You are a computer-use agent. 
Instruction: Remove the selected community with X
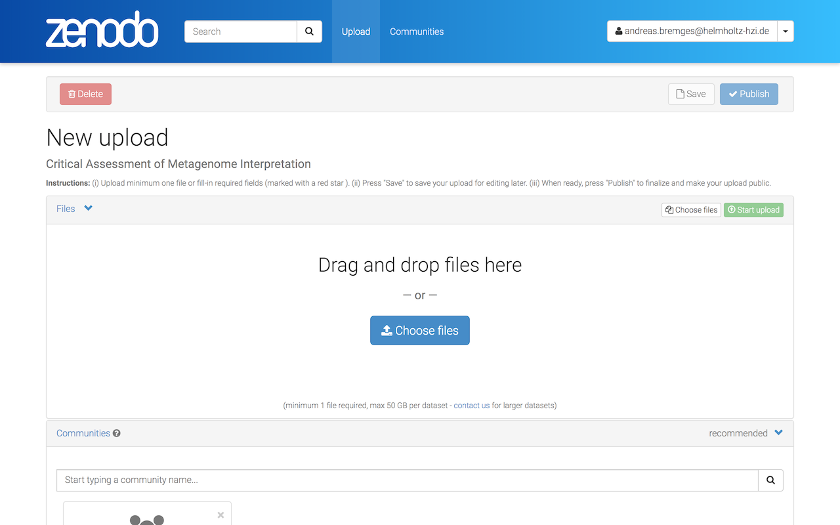[x=220, y=515]
